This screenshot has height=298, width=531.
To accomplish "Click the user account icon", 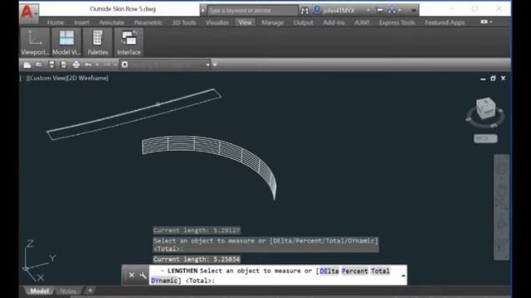I will [317, 10].
